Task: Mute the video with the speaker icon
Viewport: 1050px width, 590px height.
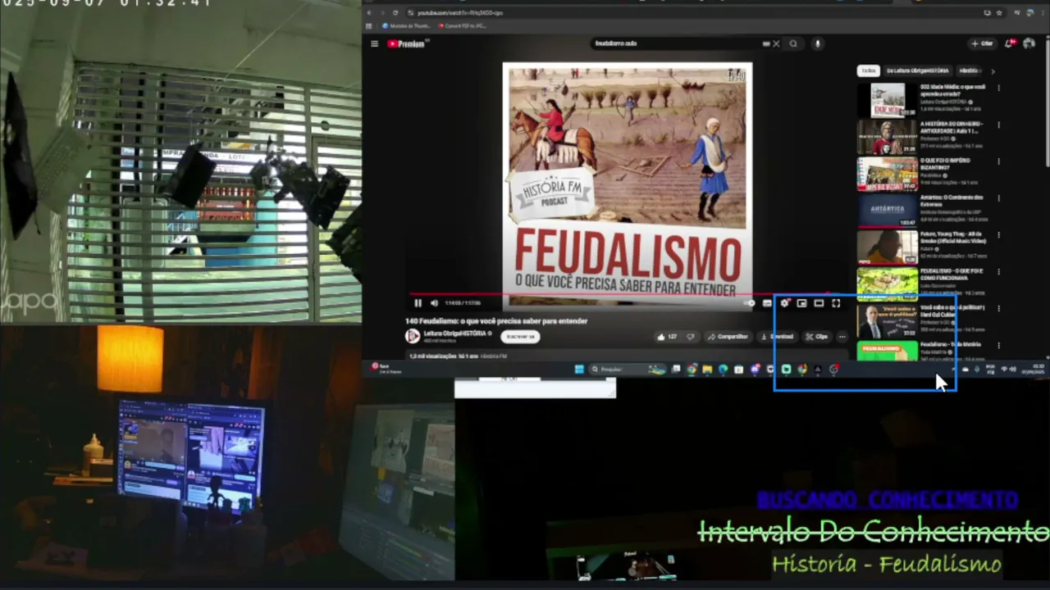Action: click(x=434, y=303)
